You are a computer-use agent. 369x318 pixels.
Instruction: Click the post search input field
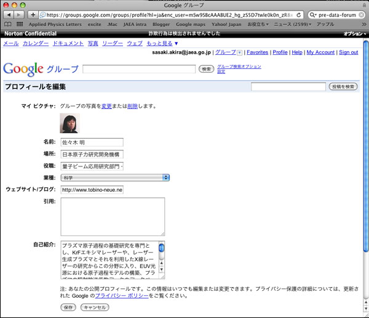click(288, 86)
